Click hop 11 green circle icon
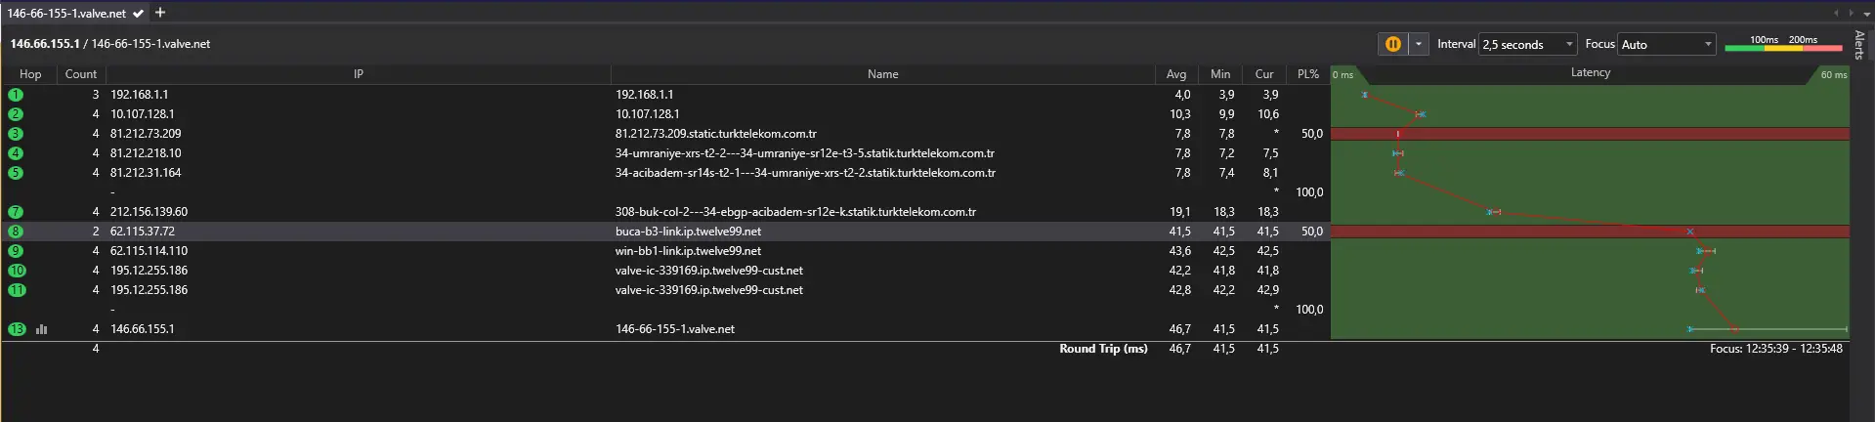 pyautogui.click(x=17, y=290)
